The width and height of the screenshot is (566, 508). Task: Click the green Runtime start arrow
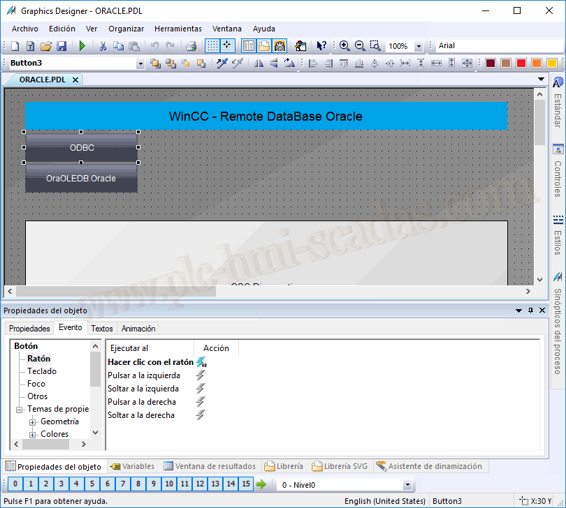point(82,46)
